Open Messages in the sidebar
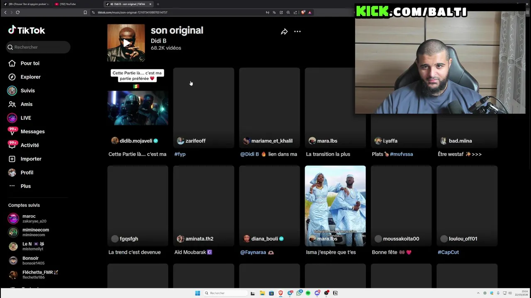Screen dimensions: 531x298 pyautogui.click(x=26, y=132)
